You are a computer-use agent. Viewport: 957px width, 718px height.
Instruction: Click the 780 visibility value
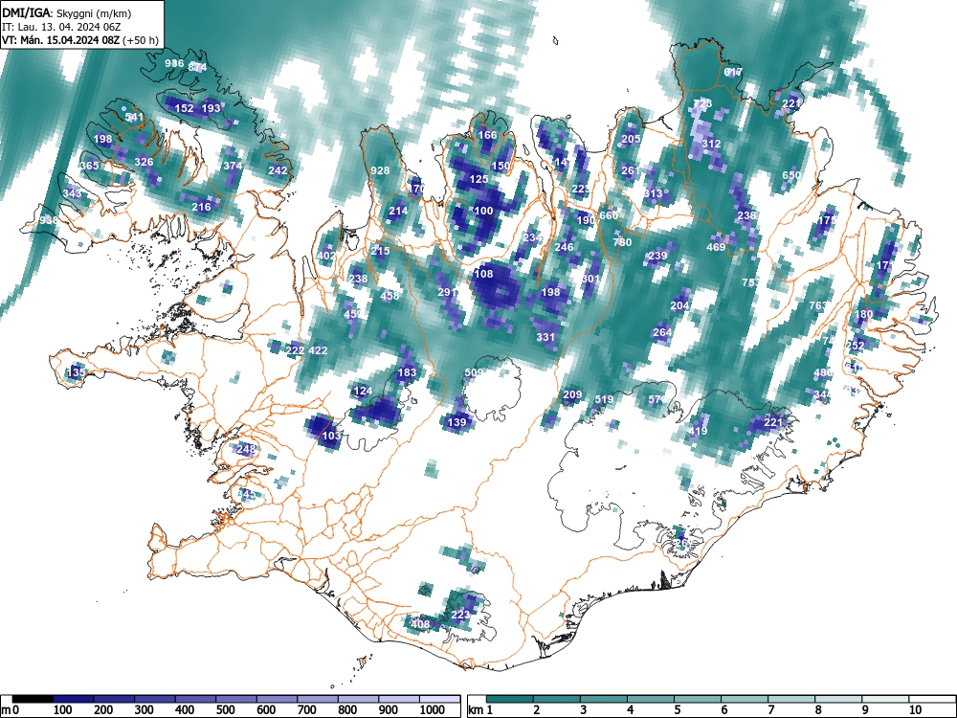[x=622, y=242]
